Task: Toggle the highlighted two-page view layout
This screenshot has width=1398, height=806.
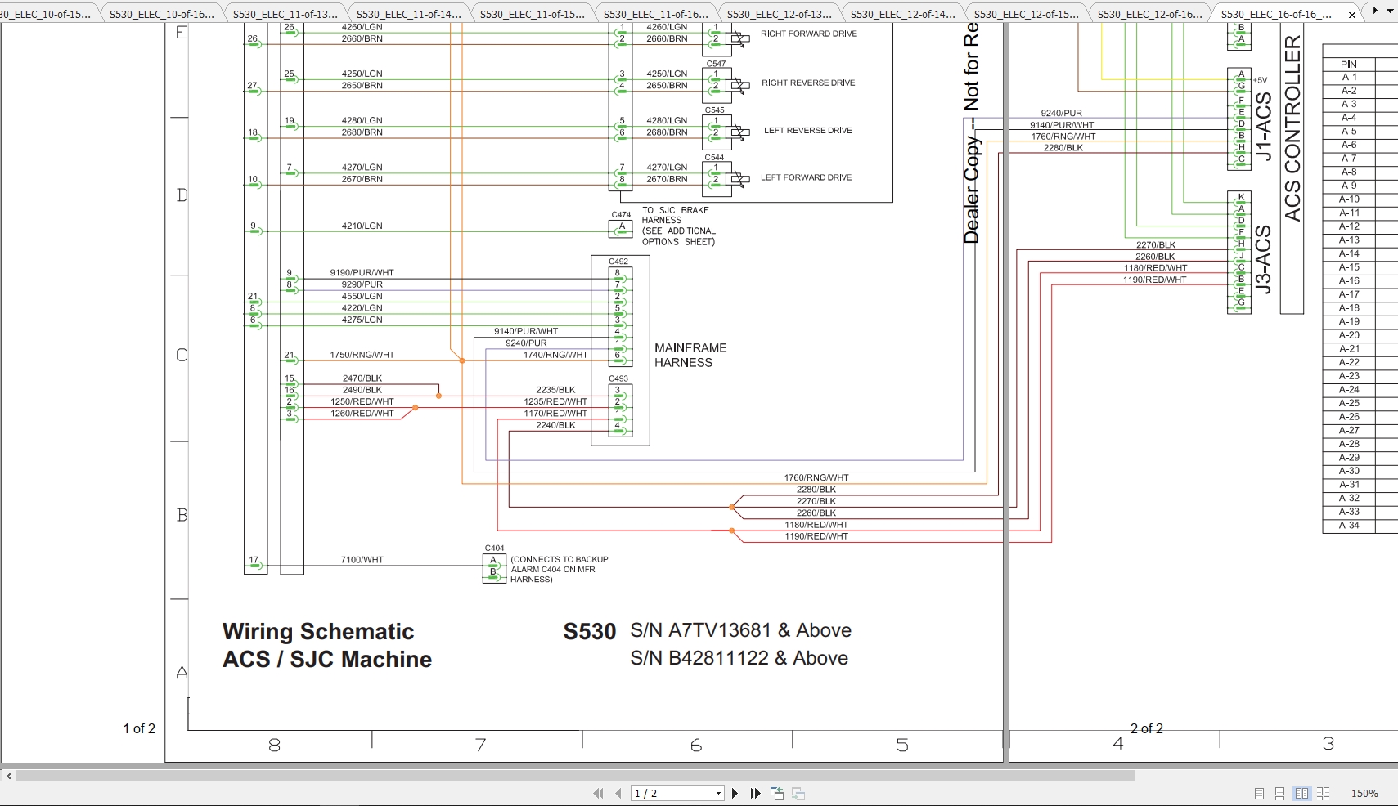Action: pos(1302,793)
